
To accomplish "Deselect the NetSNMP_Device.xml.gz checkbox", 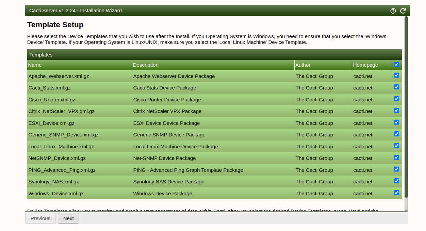I will click(396, 158).
